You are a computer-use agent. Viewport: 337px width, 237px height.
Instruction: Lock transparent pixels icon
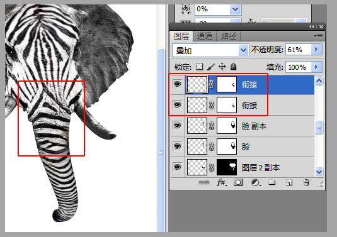pyautogui.click(x=199, y=67)
